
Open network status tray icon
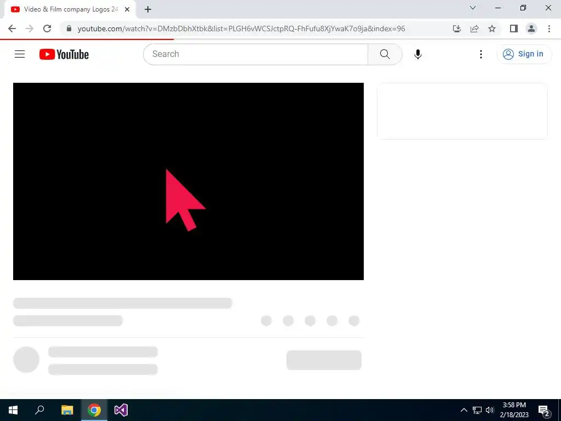pyautogui.click(x=477, y=410)
